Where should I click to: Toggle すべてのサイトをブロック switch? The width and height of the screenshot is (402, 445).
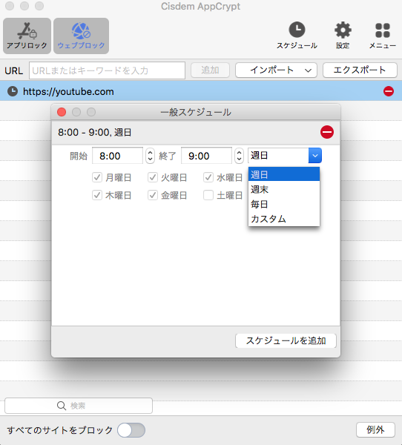click(131, 430)
